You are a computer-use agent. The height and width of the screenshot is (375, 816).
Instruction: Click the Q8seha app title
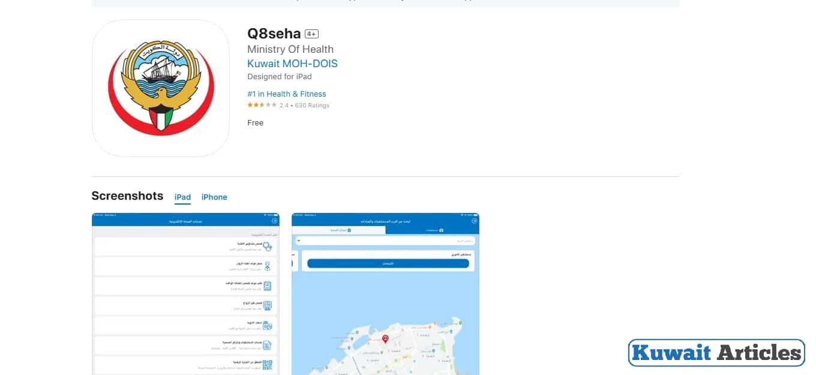(274, 34)
